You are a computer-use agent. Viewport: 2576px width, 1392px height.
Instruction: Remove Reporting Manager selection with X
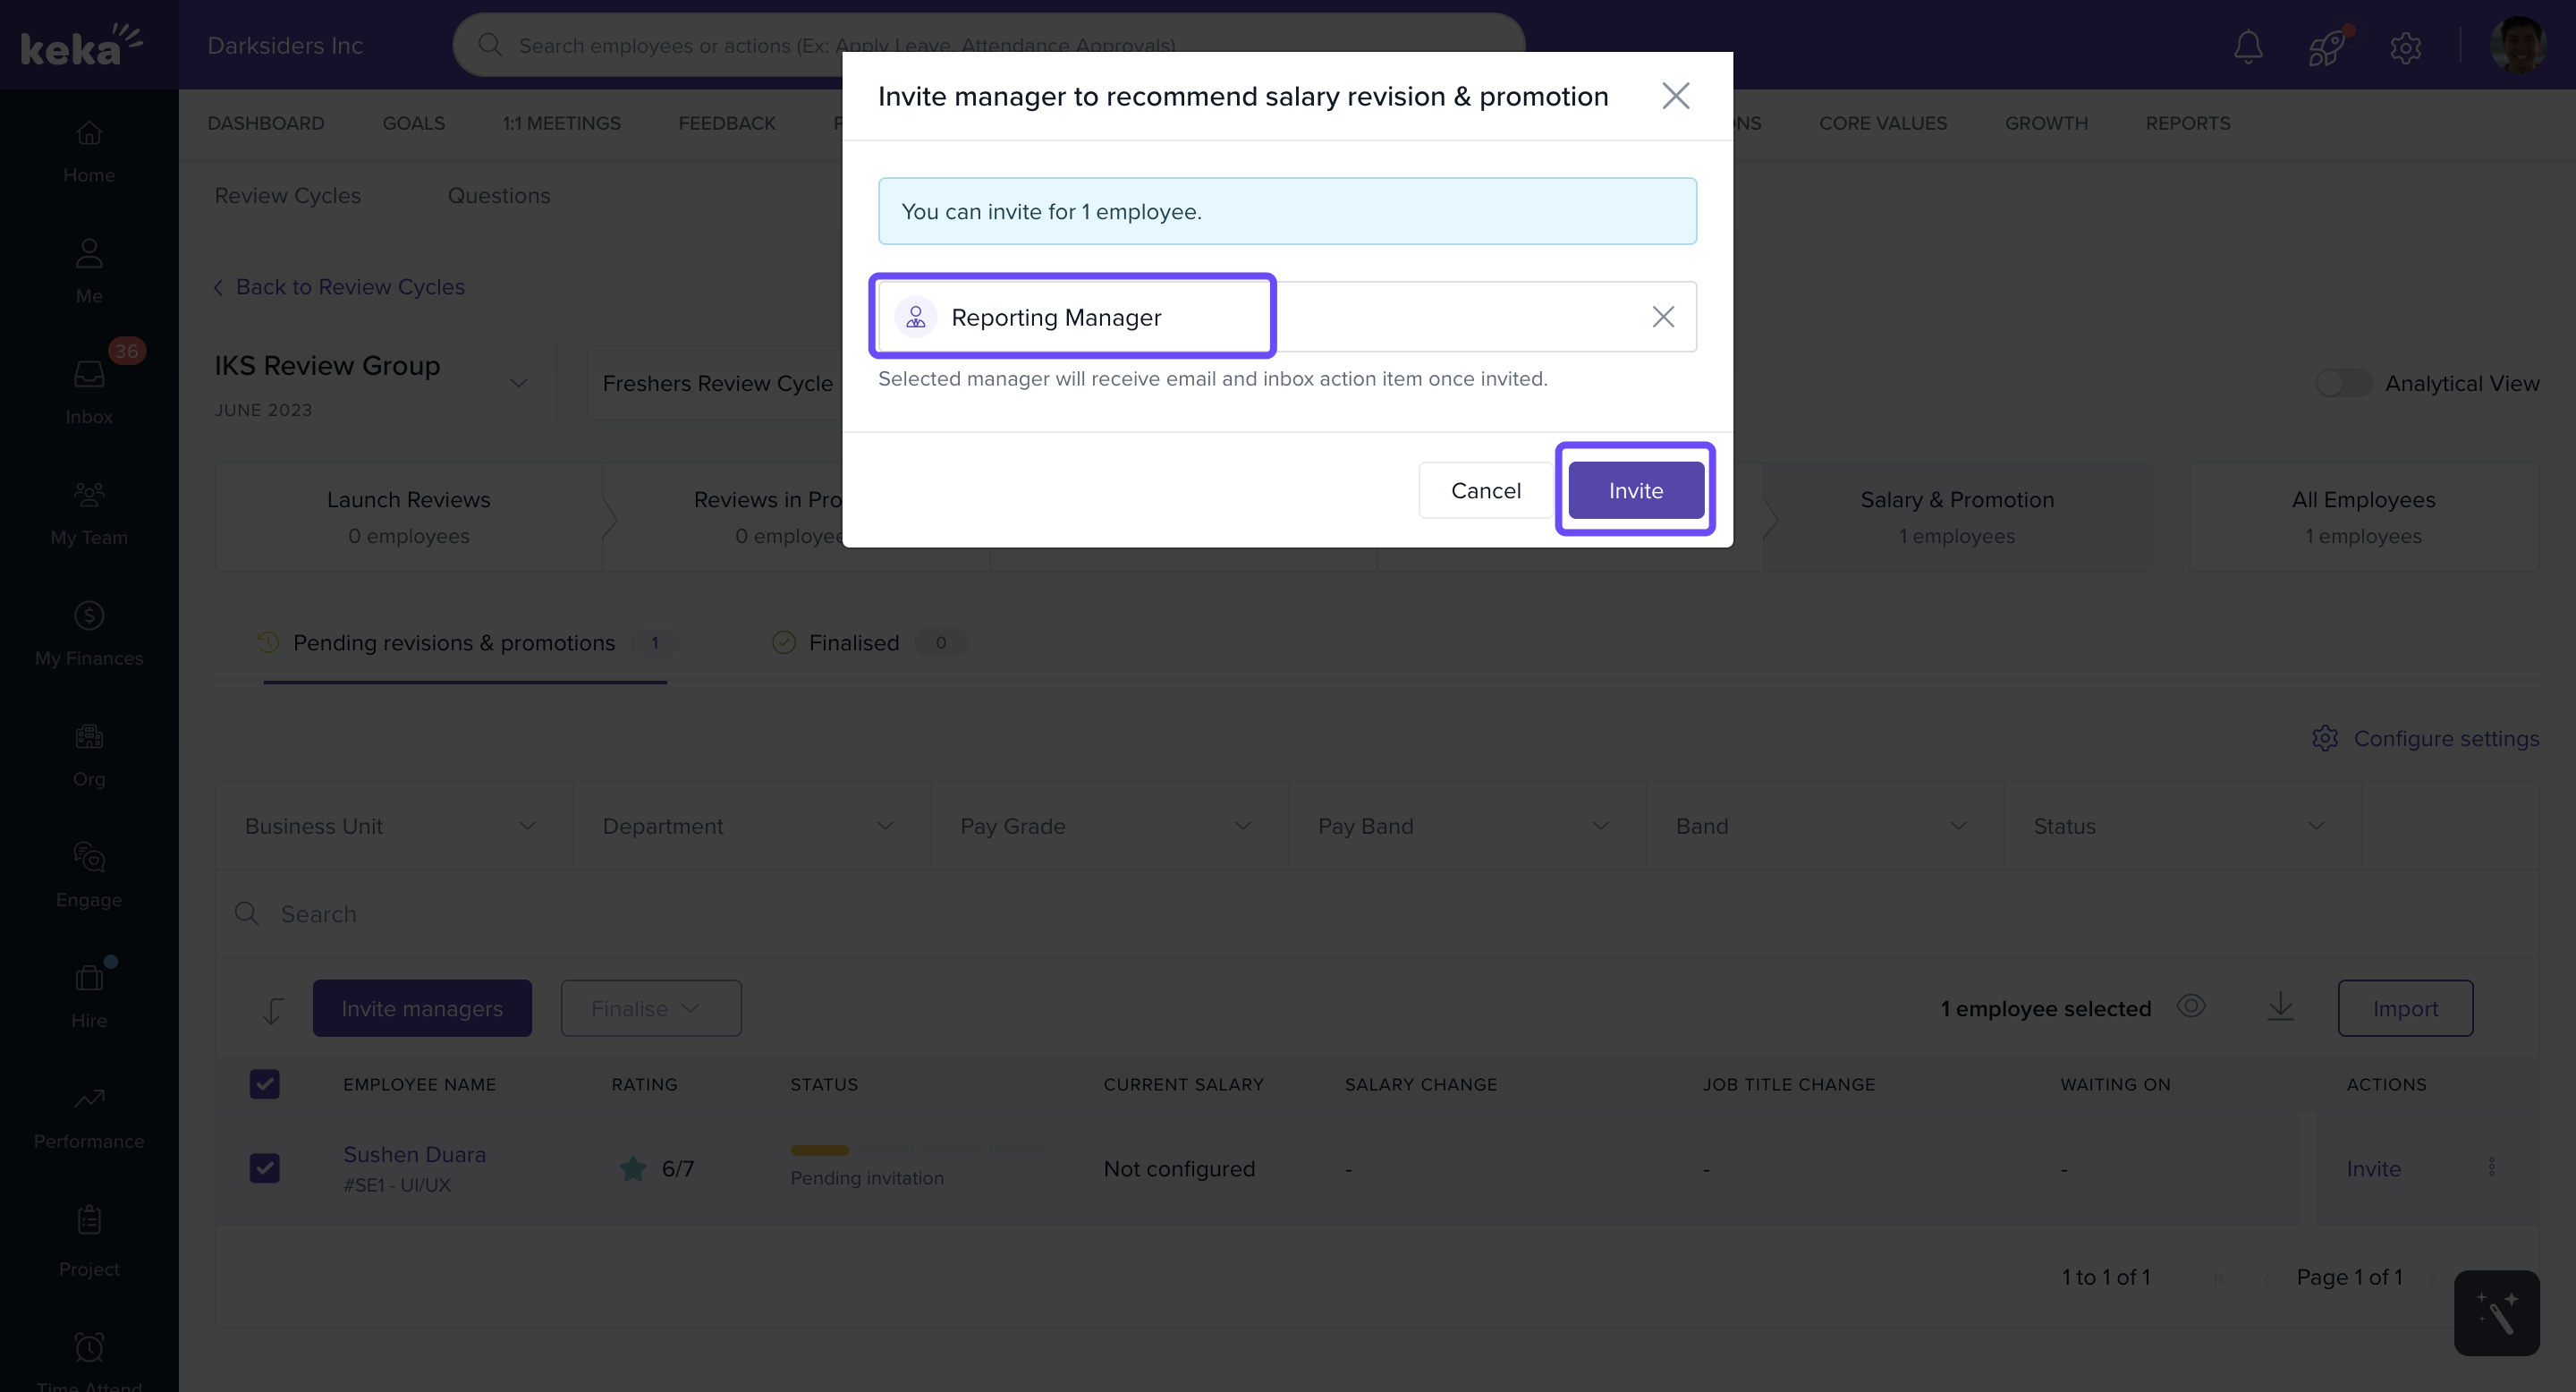tap(1662, 317)
